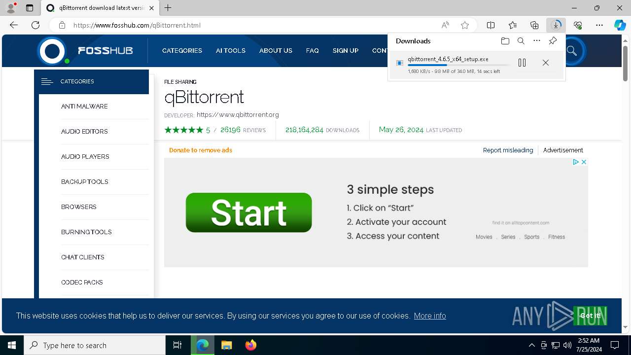Pin the Downloads panel
Viewport: 631px width, 355px height.
553,41
